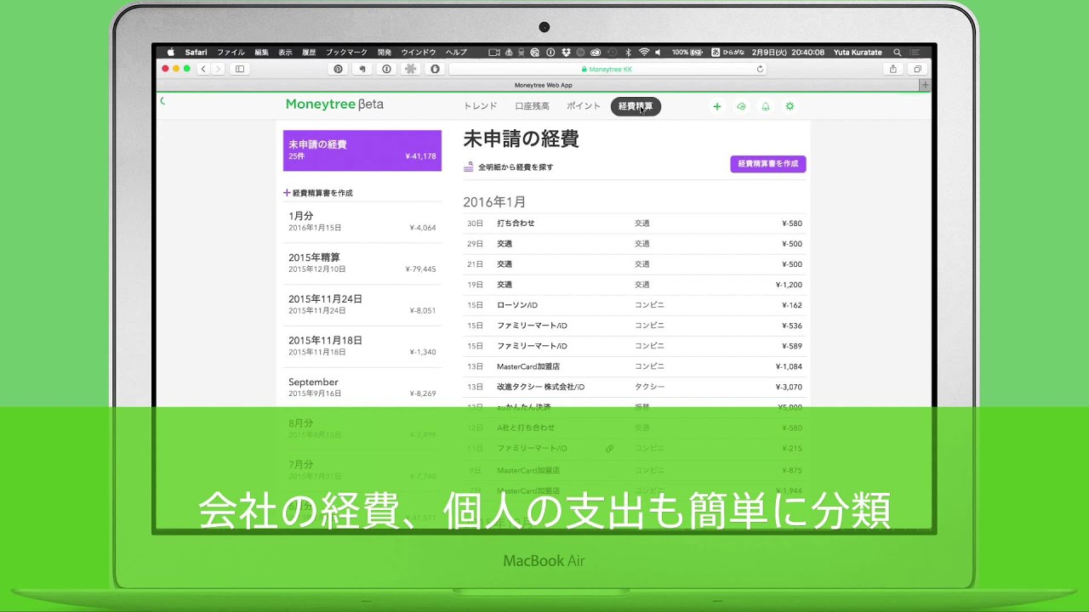
Task: Select 打ち合わせ 30日 transaction row
Action: (634, 224)
